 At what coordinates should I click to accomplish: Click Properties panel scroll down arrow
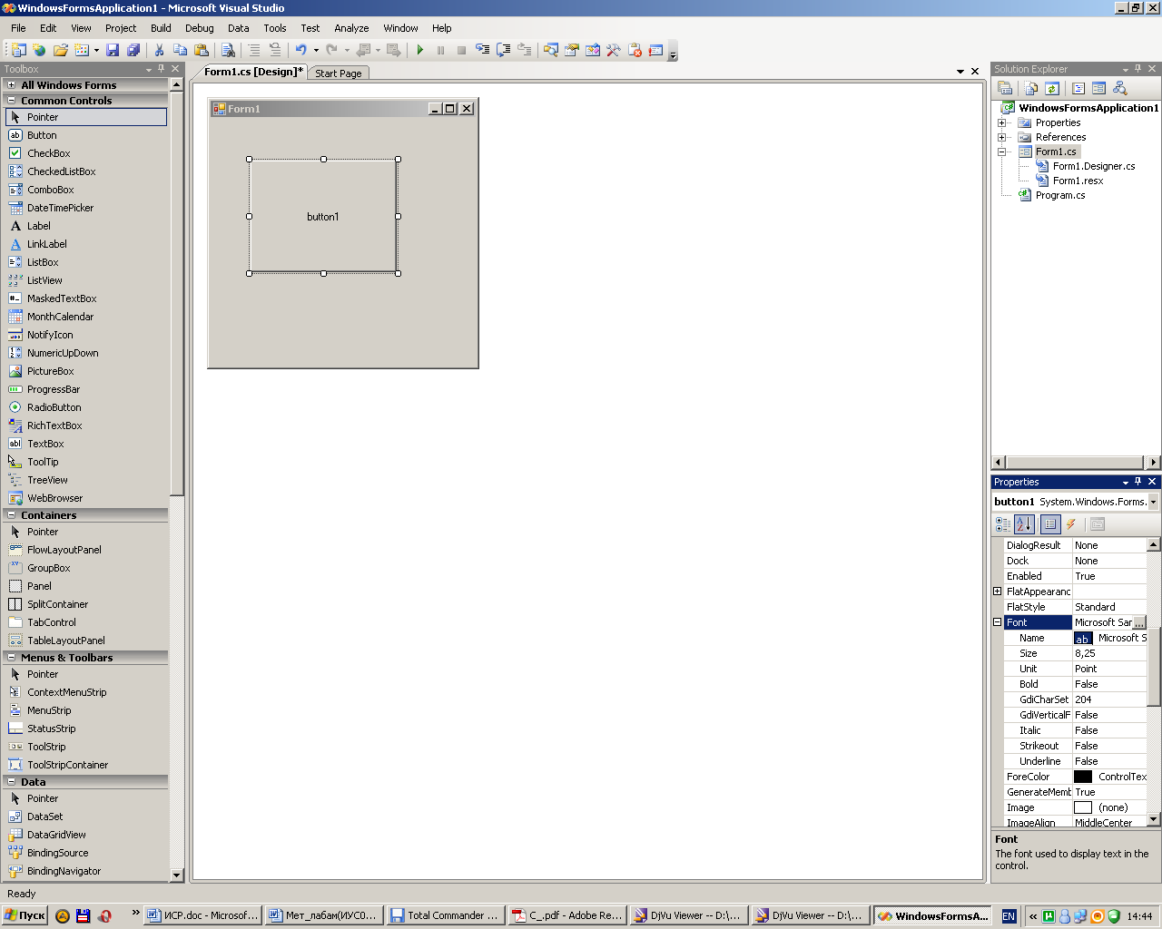click(1154, 819)
